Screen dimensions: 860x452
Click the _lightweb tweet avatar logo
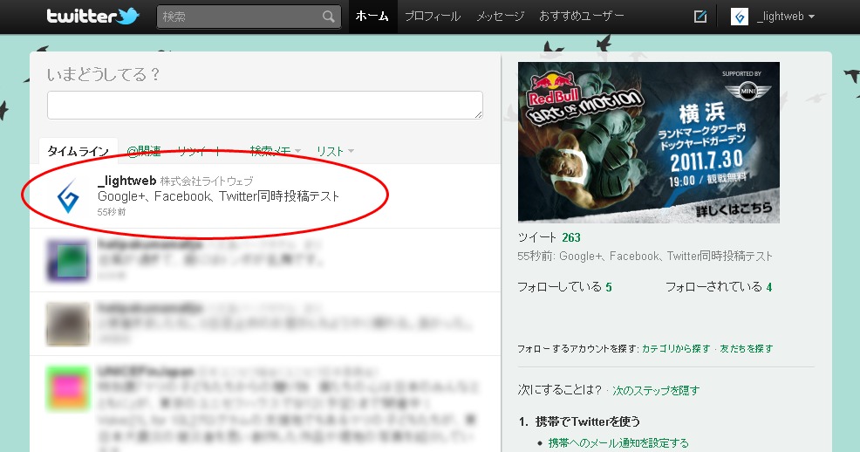pyautogui.click(x=68, y=195)
